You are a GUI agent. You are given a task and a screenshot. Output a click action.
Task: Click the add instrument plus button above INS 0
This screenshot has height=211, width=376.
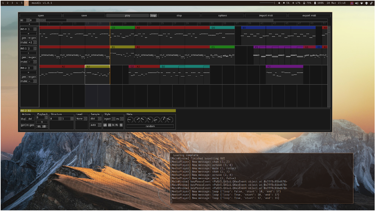click(29, 24)
